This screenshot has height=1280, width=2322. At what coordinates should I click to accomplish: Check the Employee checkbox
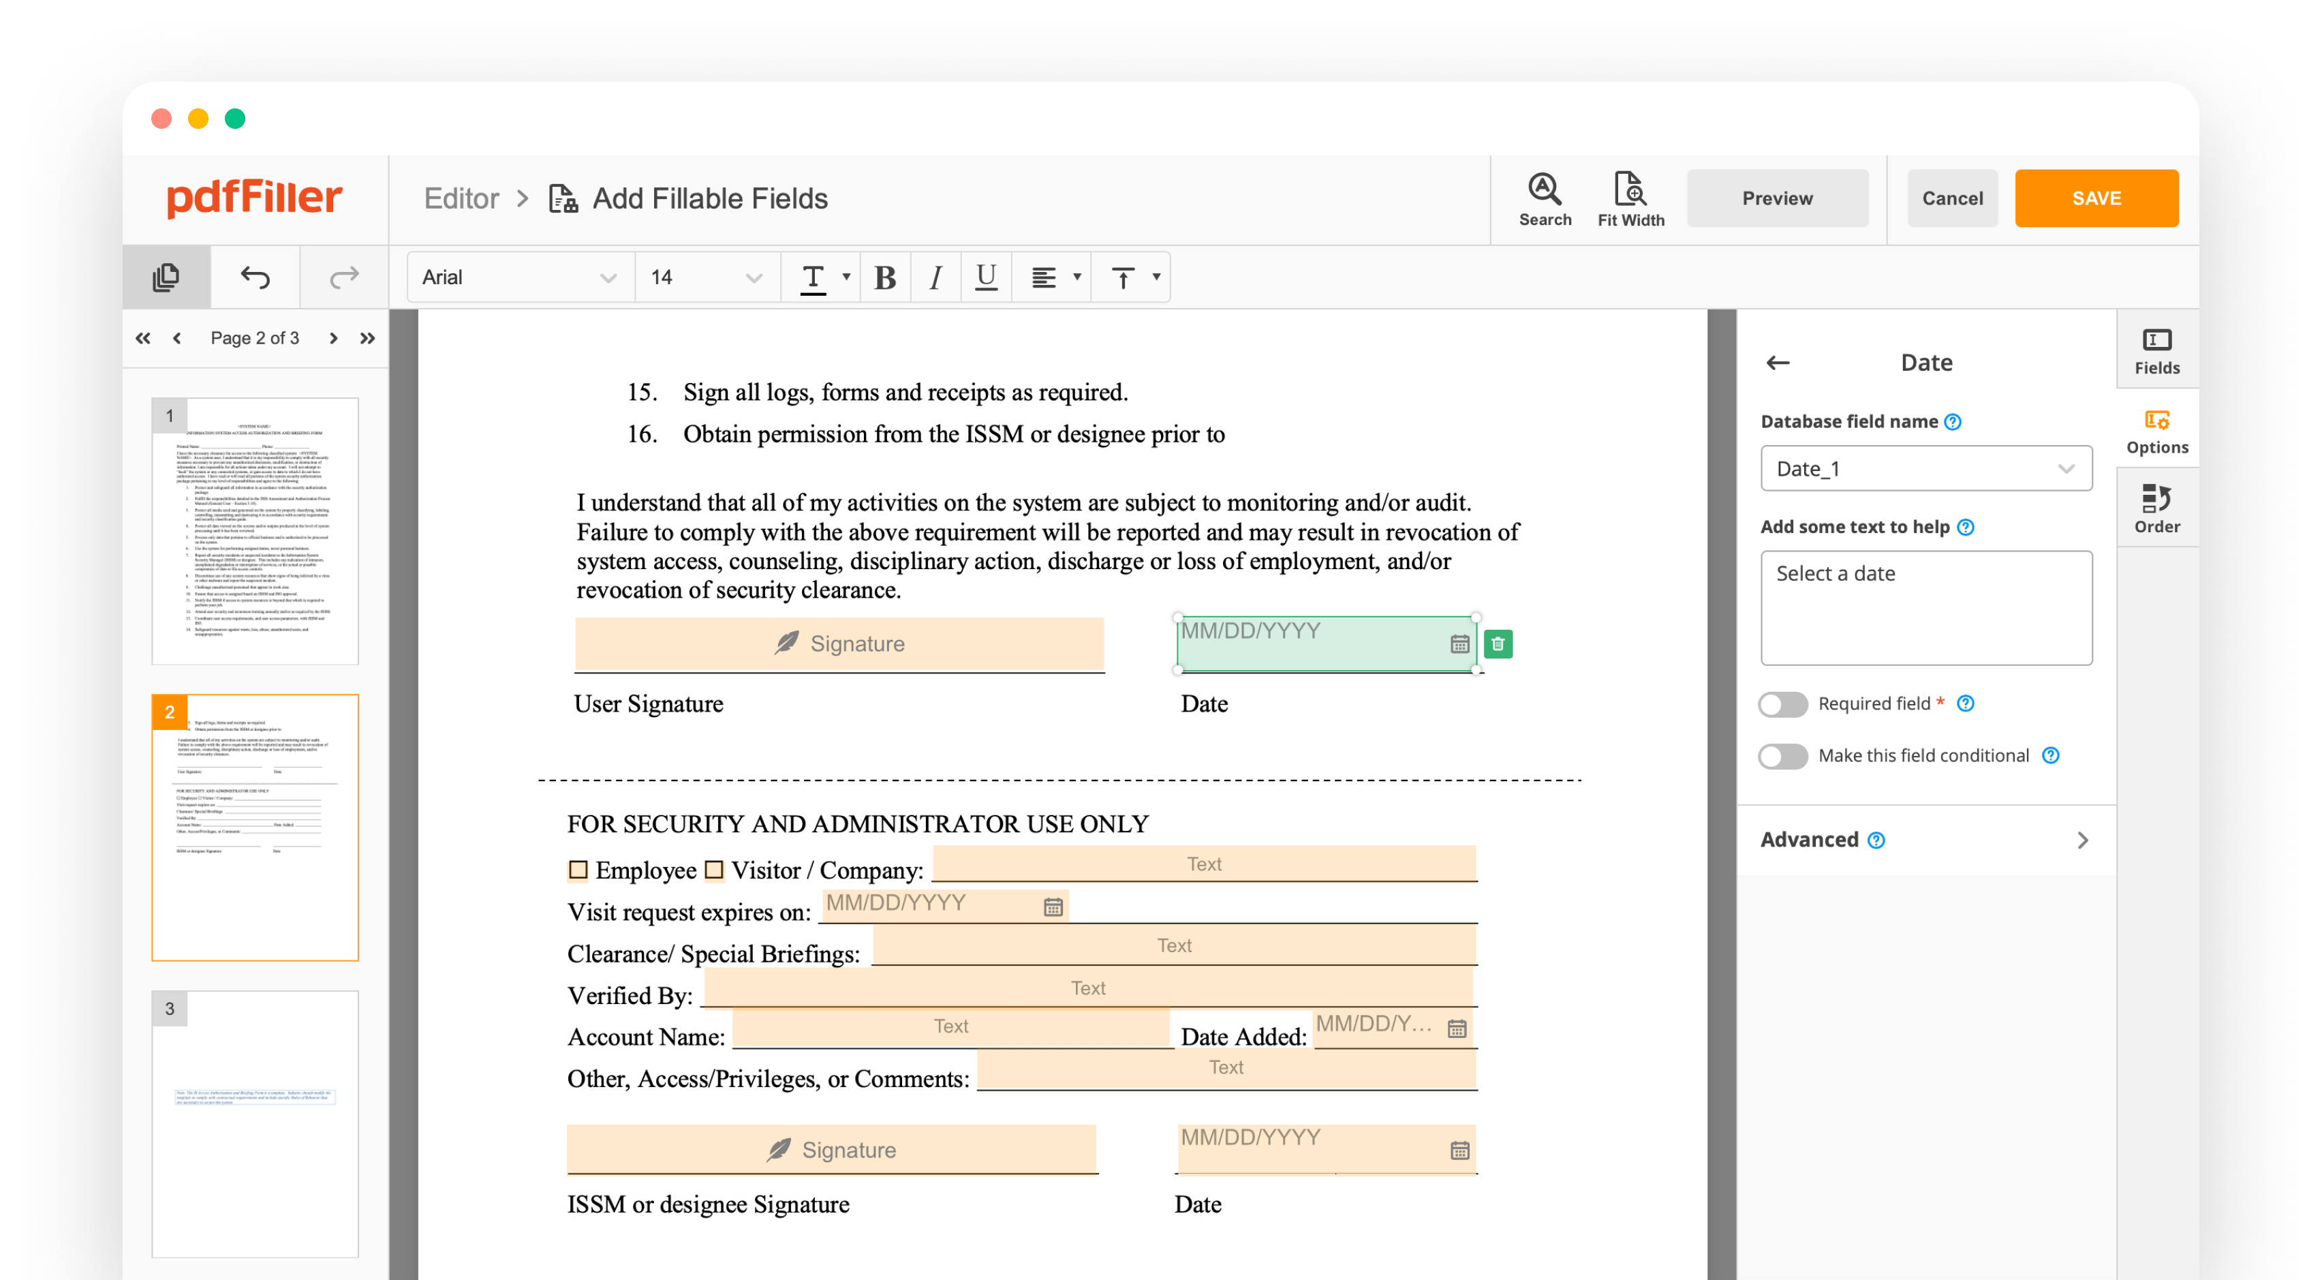[x=578, y=870]
